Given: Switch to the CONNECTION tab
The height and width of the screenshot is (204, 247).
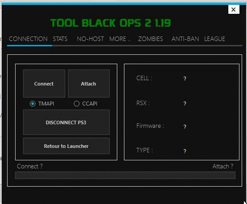Looking at the screenshot, I should [x=28, y=39].
